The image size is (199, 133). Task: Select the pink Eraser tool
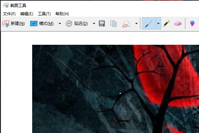pyautogui.click(x=178, y=24)
